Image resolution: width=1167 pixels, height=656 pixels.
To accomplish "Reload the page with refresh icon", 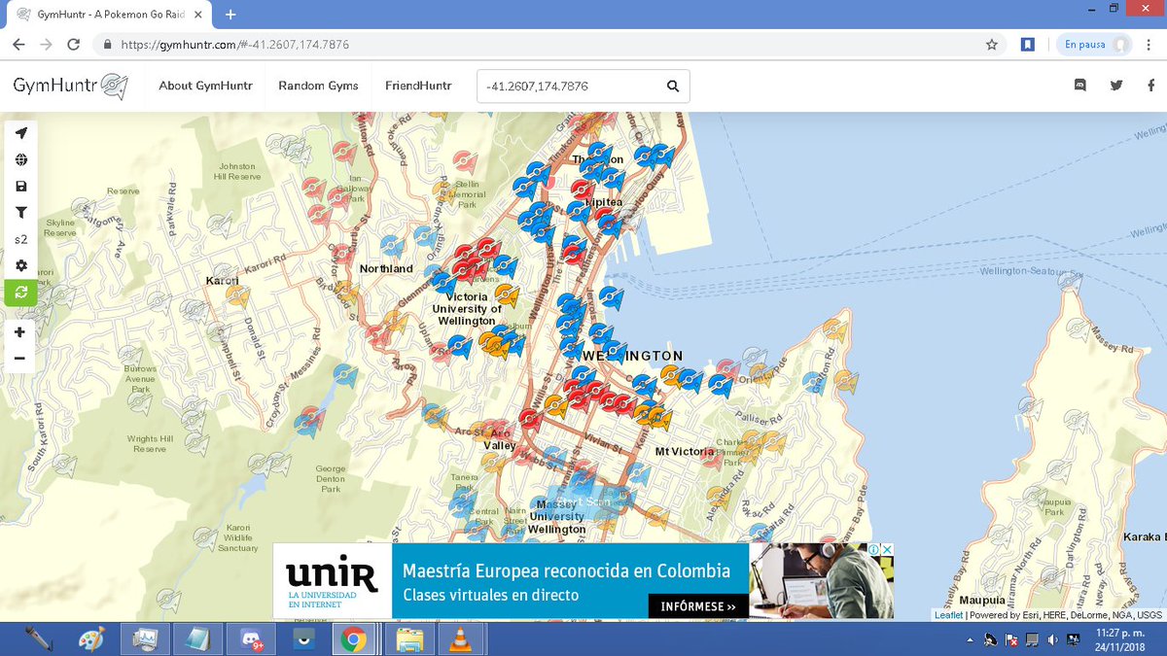I will (74, 45).
